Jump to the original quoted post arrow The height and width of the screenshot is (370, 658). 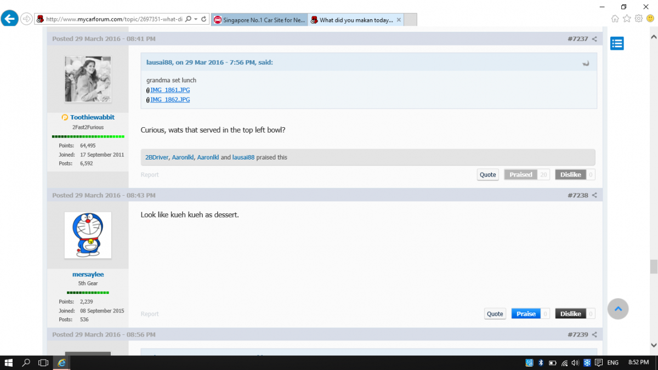coord(586,63)
